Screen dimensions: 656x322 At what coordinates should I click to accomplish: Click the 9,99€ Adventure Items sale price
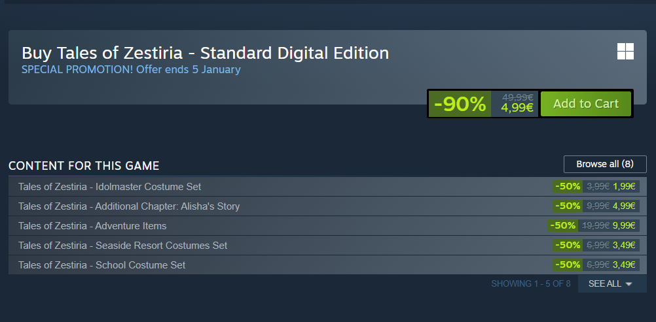point(624,226)
